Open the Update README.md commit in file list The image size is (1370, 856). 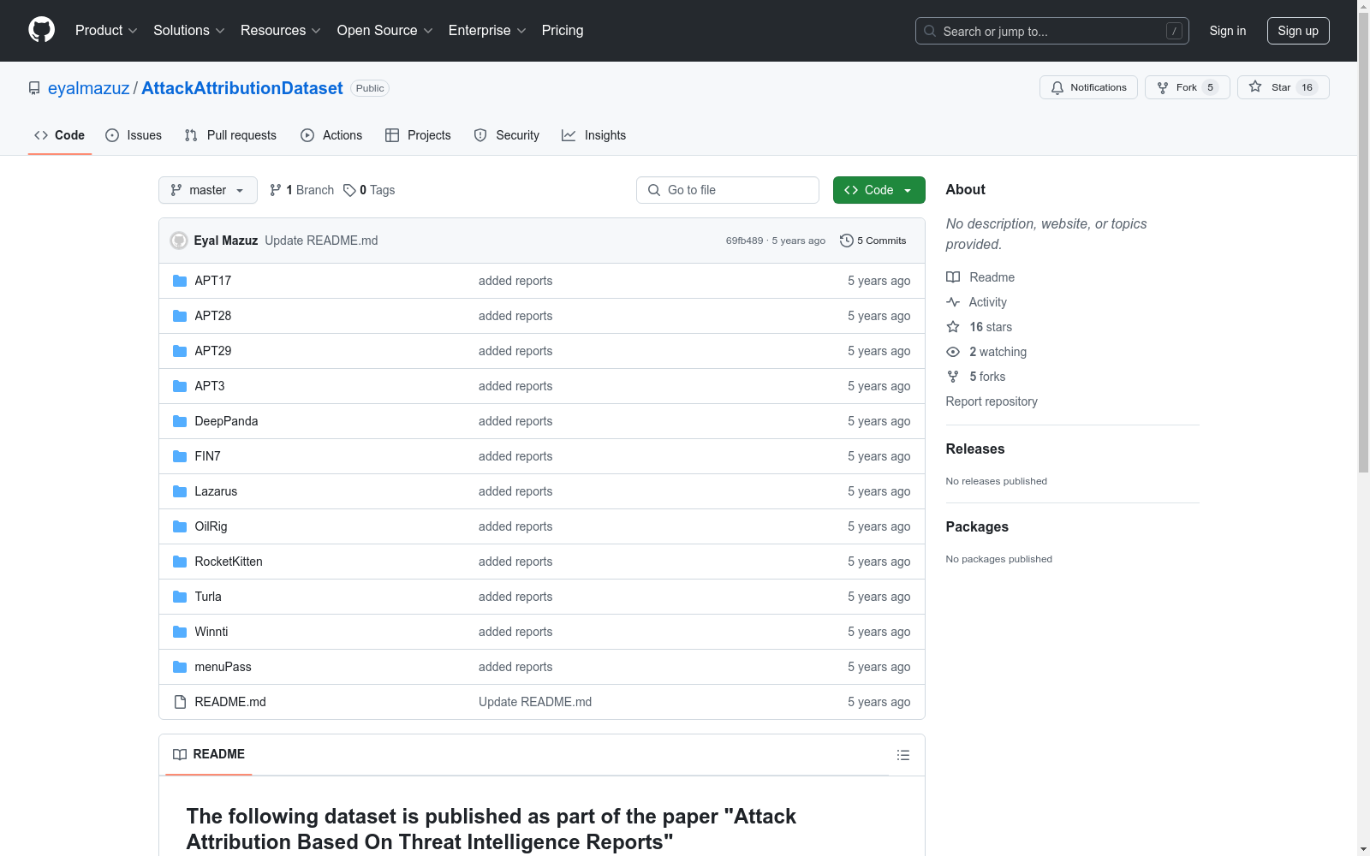click(x=535, y=702)
